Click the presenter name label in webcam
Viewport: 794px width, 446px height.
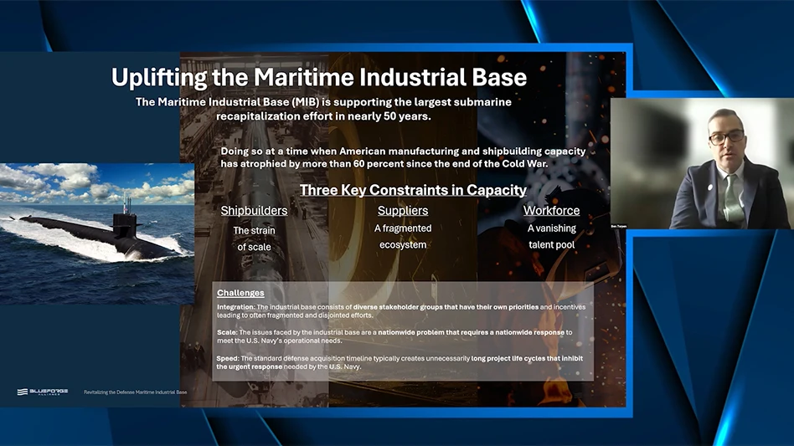[x=619, y=227]
